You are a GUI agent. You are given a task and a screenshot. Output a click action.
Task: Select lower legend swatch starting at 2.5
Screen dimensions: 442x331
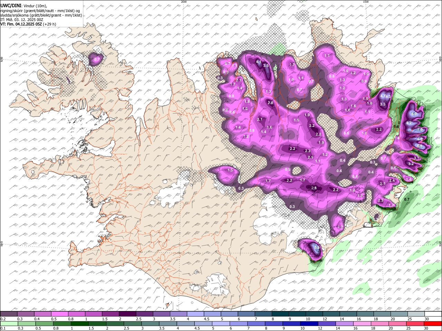pyautogui.click(x=133, y=323)
